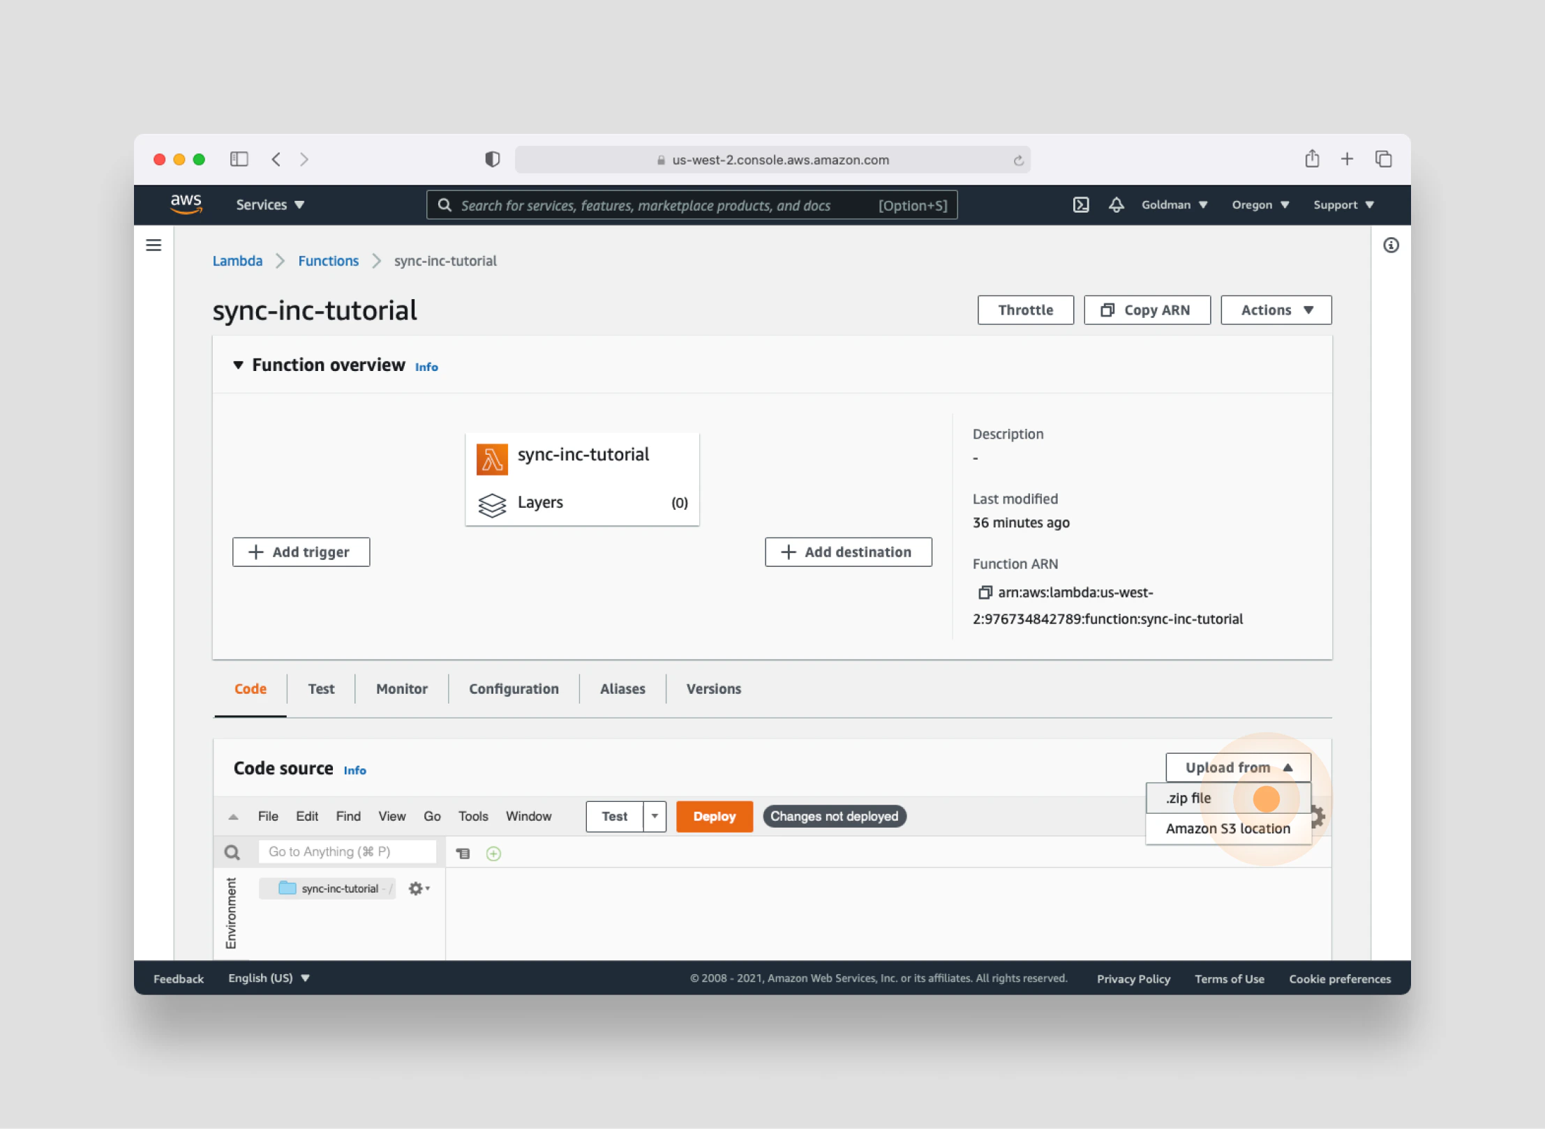Open the Oregon region selector
The image size is (1545, 1129).
tap(1260, 205)
